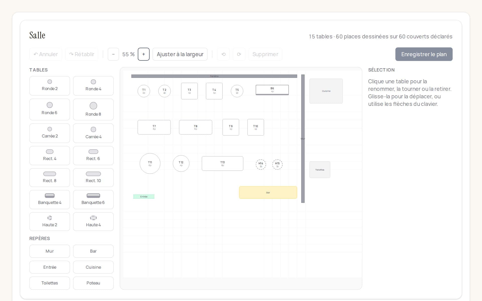This screenshot has width=482, height=301.
Task: Add a Mur landmark
Action: [50, 251]
